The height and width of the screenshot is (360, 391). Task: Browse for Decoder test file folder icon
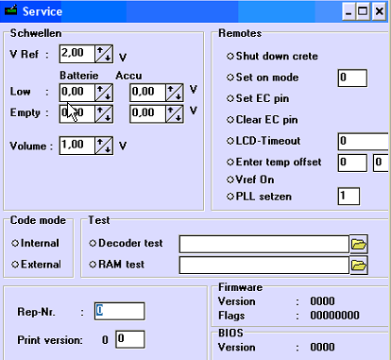[359, 244]
